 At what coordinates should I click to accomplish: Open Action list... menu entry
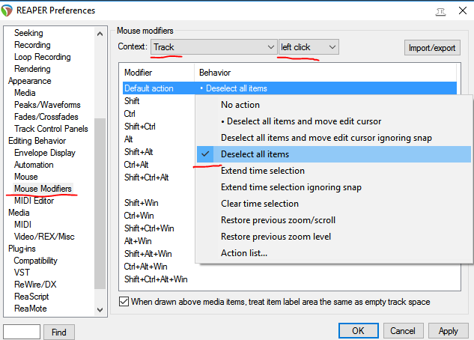click(x=244, y=253)
